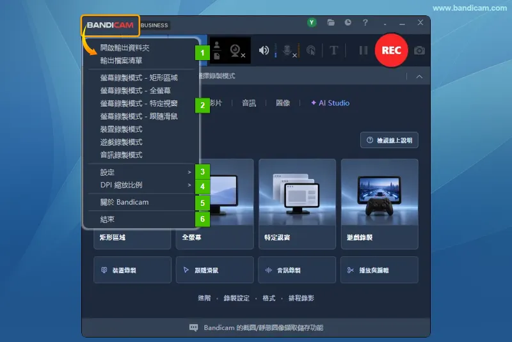Click the Bandicam logo menu button
The width and height of the screenshot is (512, 342).
pos(110,25)
